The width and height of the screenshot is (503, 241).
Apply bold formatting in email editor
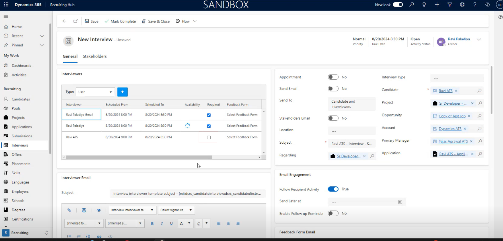click(152, 223)
